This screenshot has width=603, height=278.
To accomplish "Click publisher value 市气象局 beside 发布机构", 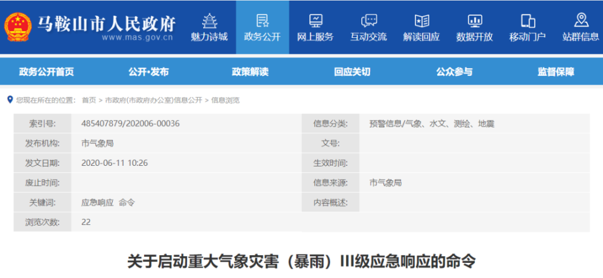I will click(97, 144).
